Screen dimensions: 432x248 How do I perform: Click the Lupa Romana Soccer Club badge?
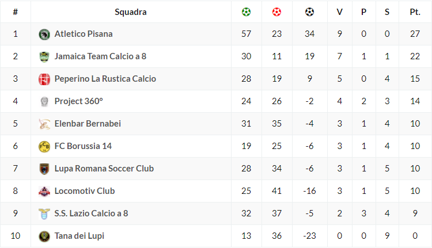pyautogui.click(x=44, y=169)
